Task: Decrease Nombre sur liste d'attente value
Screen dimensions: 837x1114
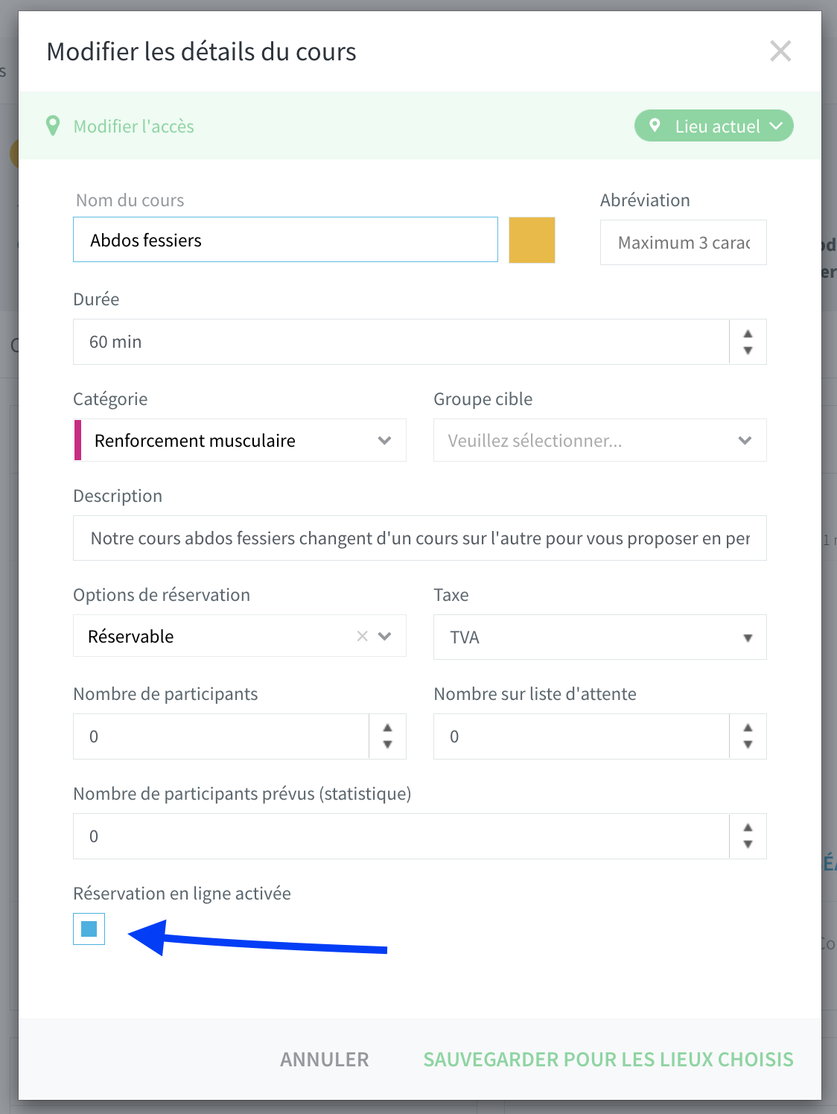Action: (x=748, y=745)
